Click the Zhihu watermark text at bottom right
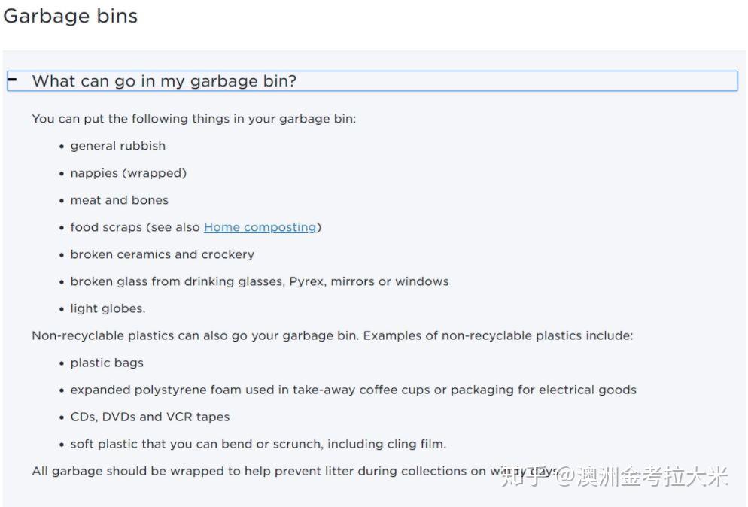 pos(614,476)
